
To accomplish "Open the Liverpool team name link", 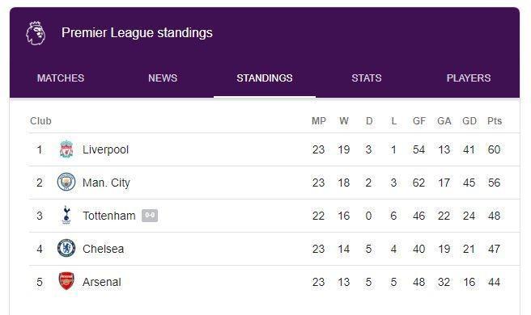I will pyautogui.click(x=106, y=149).
